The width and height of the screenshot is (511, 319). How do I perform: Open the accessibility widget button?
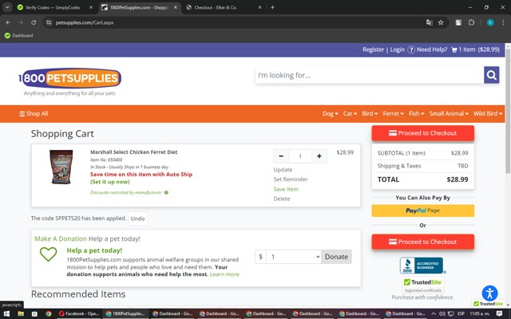pyautogui.click(x=489, y=293)
